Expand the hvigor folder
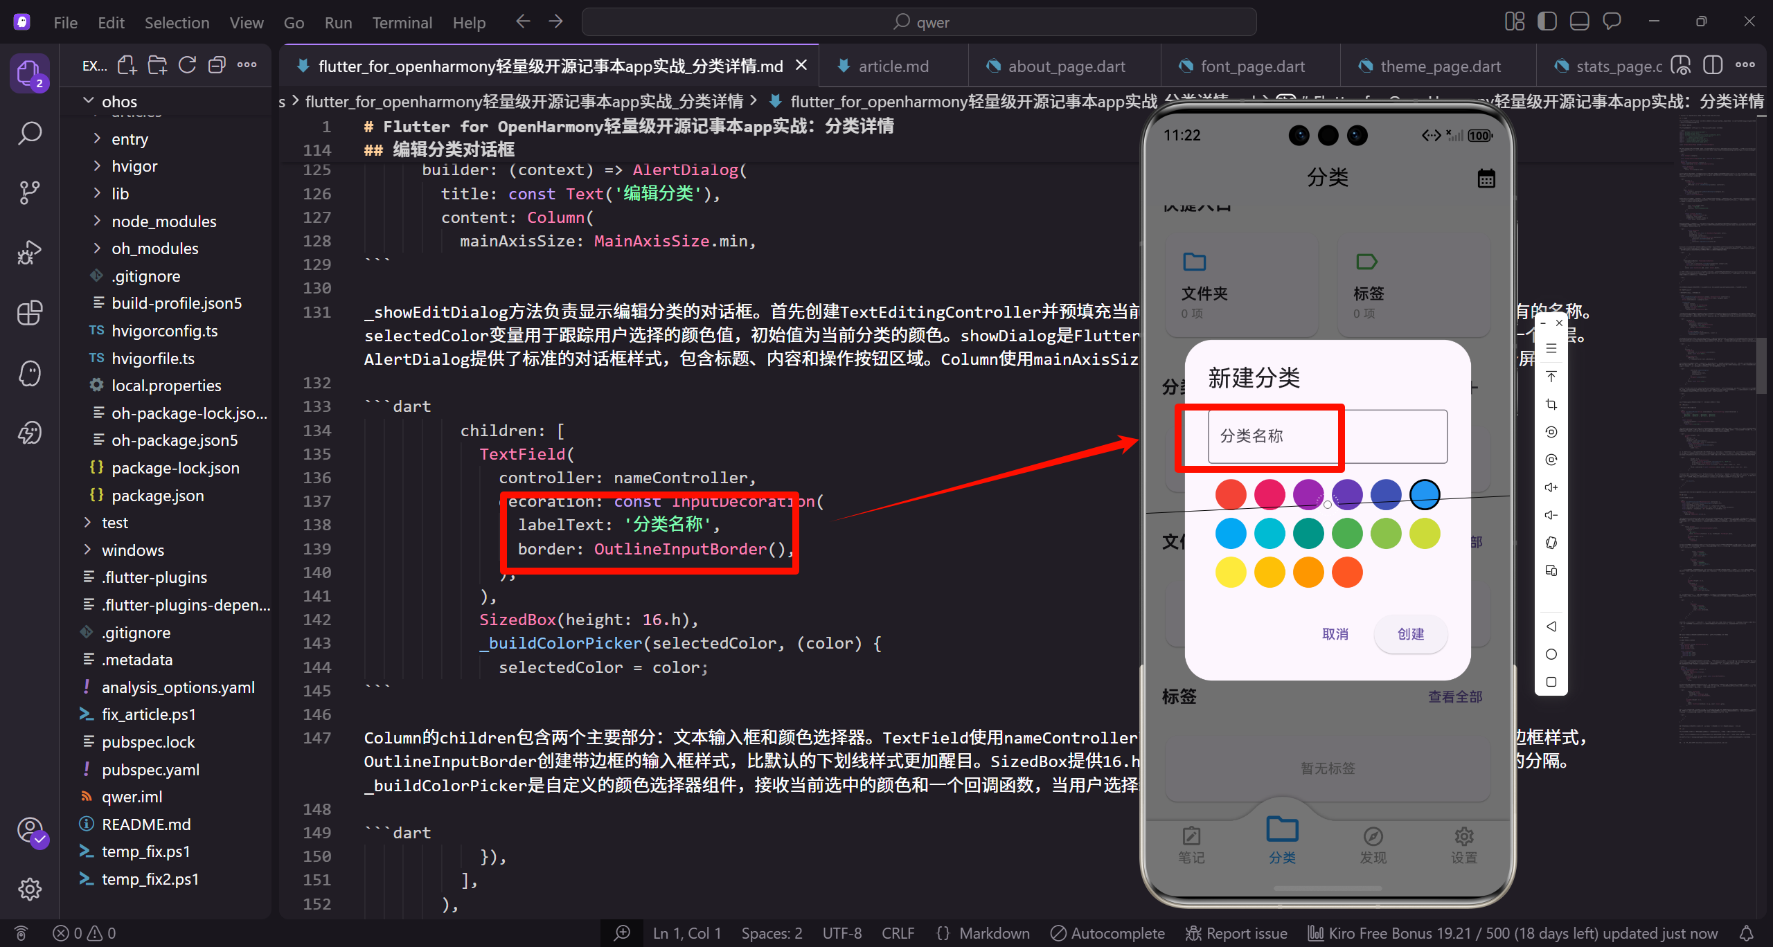 [134, 166]
